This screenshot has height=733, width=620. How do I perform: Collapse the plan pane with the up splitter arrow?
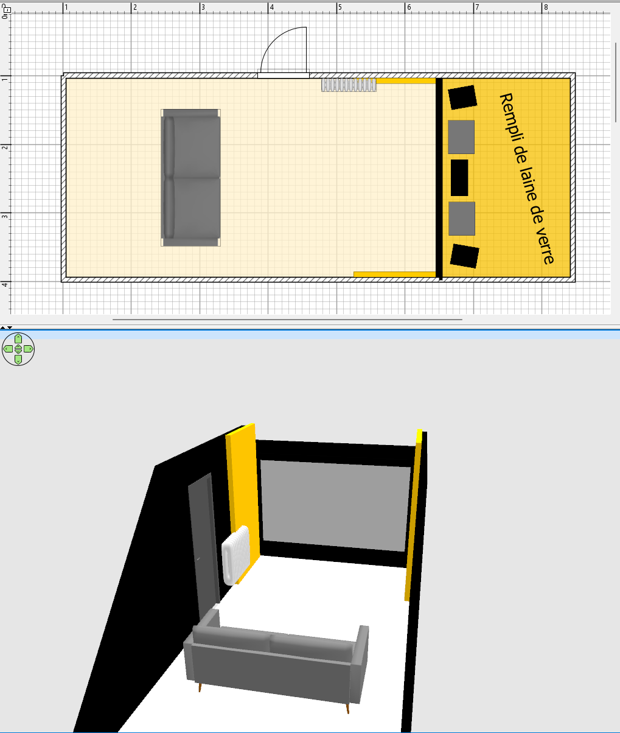[x=3, y=328]
